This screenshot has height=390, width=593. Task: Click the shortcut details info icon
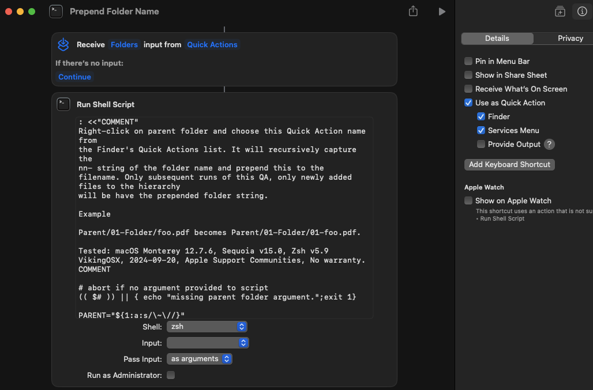point(581,12)
